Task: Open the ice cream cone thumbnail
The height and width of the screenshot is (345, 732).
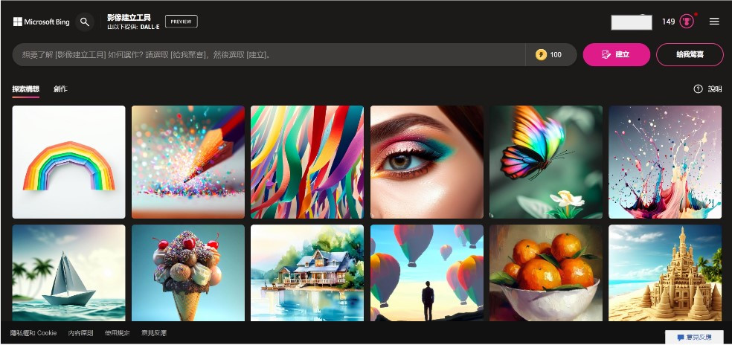Action: click(x=187, y=273)
